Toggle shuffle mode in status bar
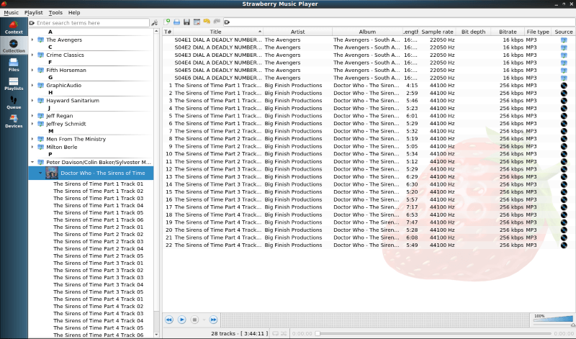 point(284,333)
